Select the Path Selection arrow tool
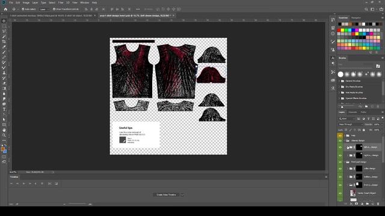The width and height of the screenshot is (385, 216). point(4,119)
